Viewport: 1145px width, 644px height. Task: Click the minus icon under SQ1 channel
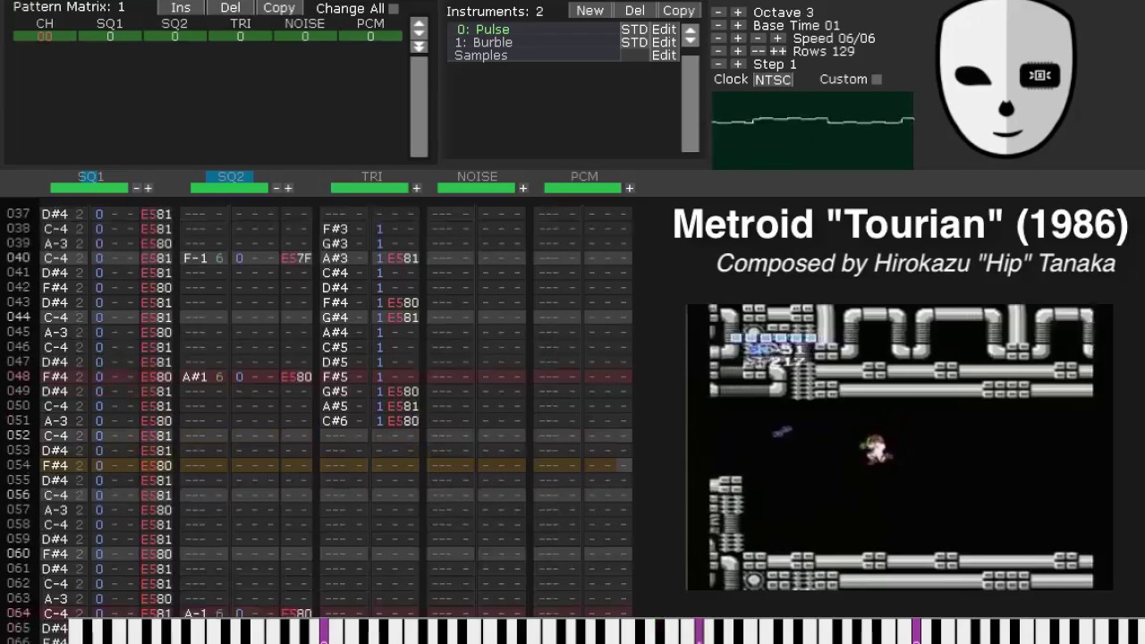(136, 188)
